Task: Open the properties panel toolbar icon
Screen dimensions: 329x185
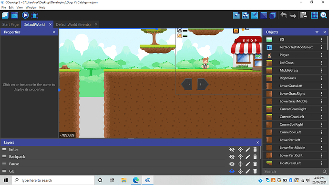Action: tap(255, 15)
